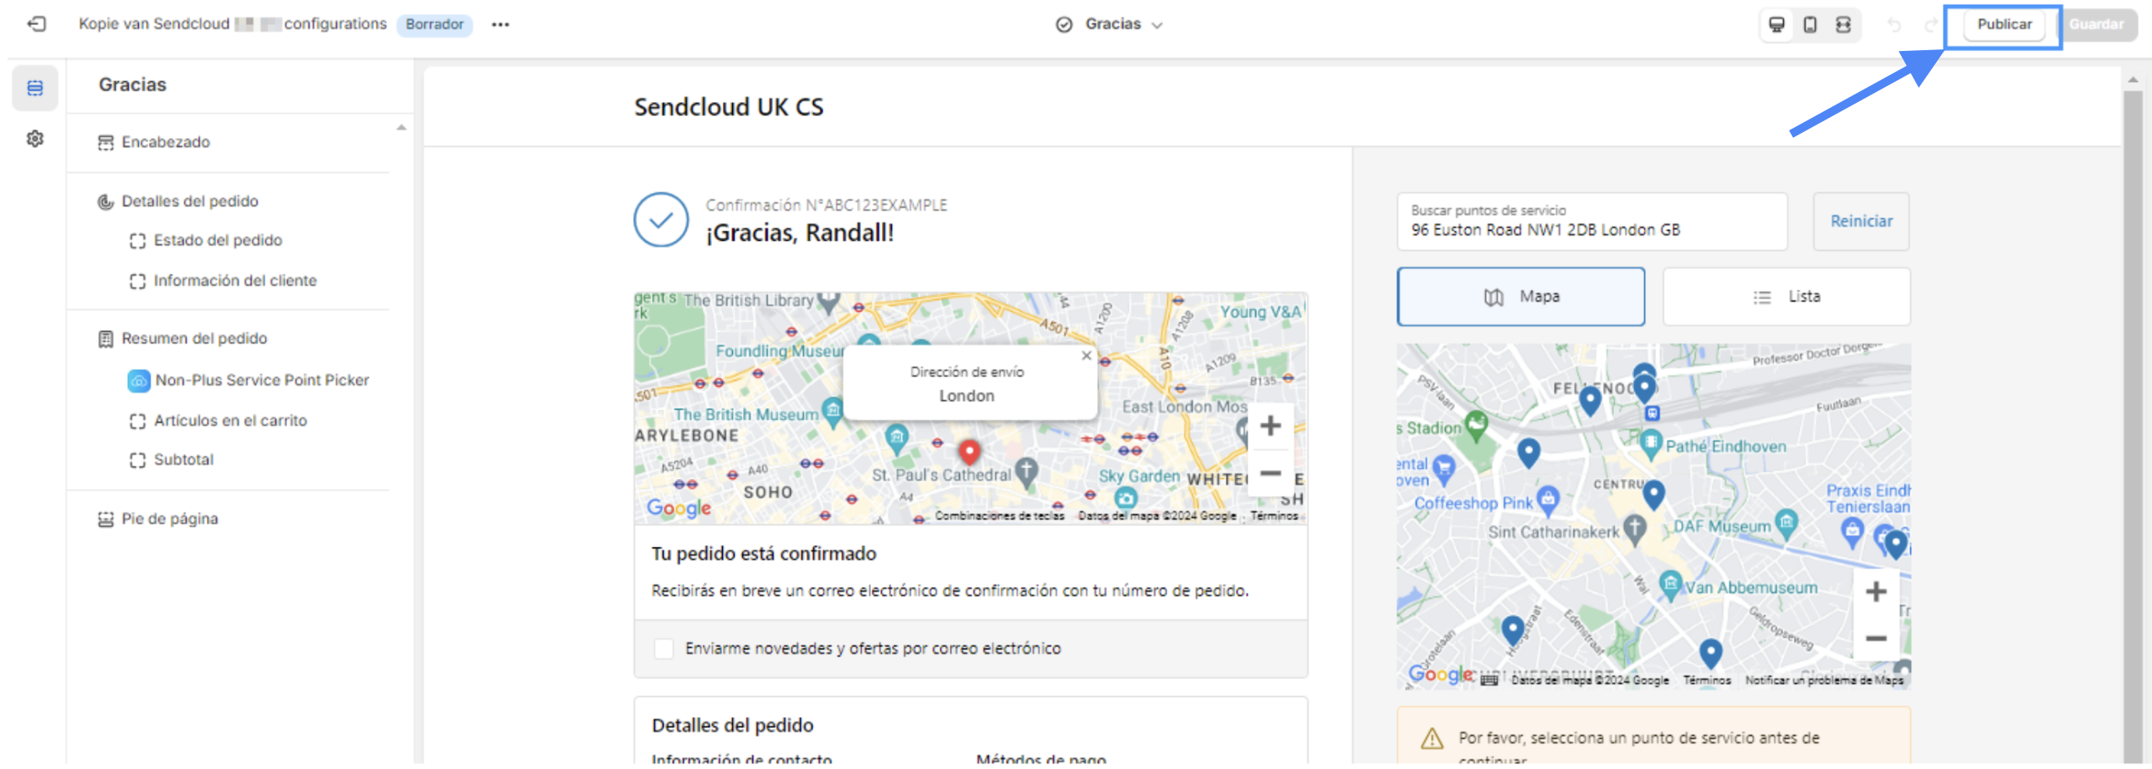The image size is (2152, 769).
Task: Click the Subtotal block icon
Action: (137, 460)
